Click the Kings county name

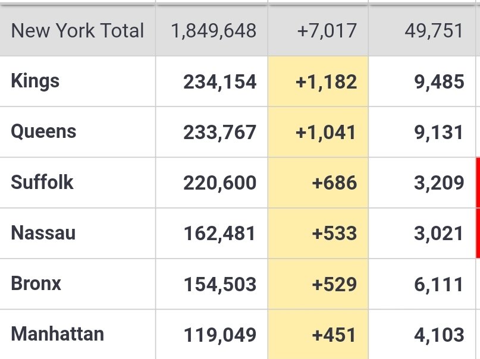click(x=35, y=81)
